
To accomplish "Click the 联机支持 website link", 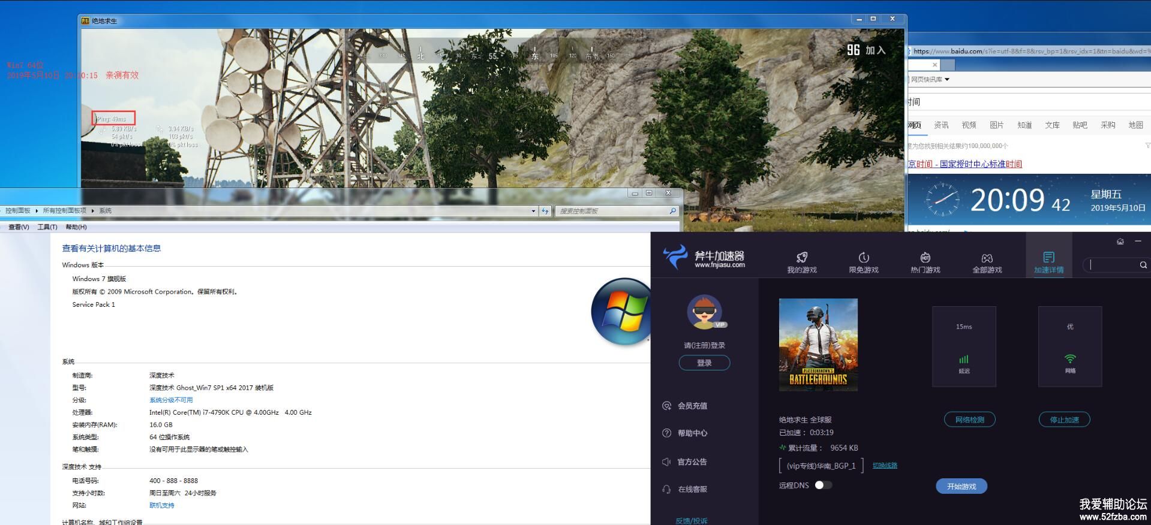I will click(161, 505).
